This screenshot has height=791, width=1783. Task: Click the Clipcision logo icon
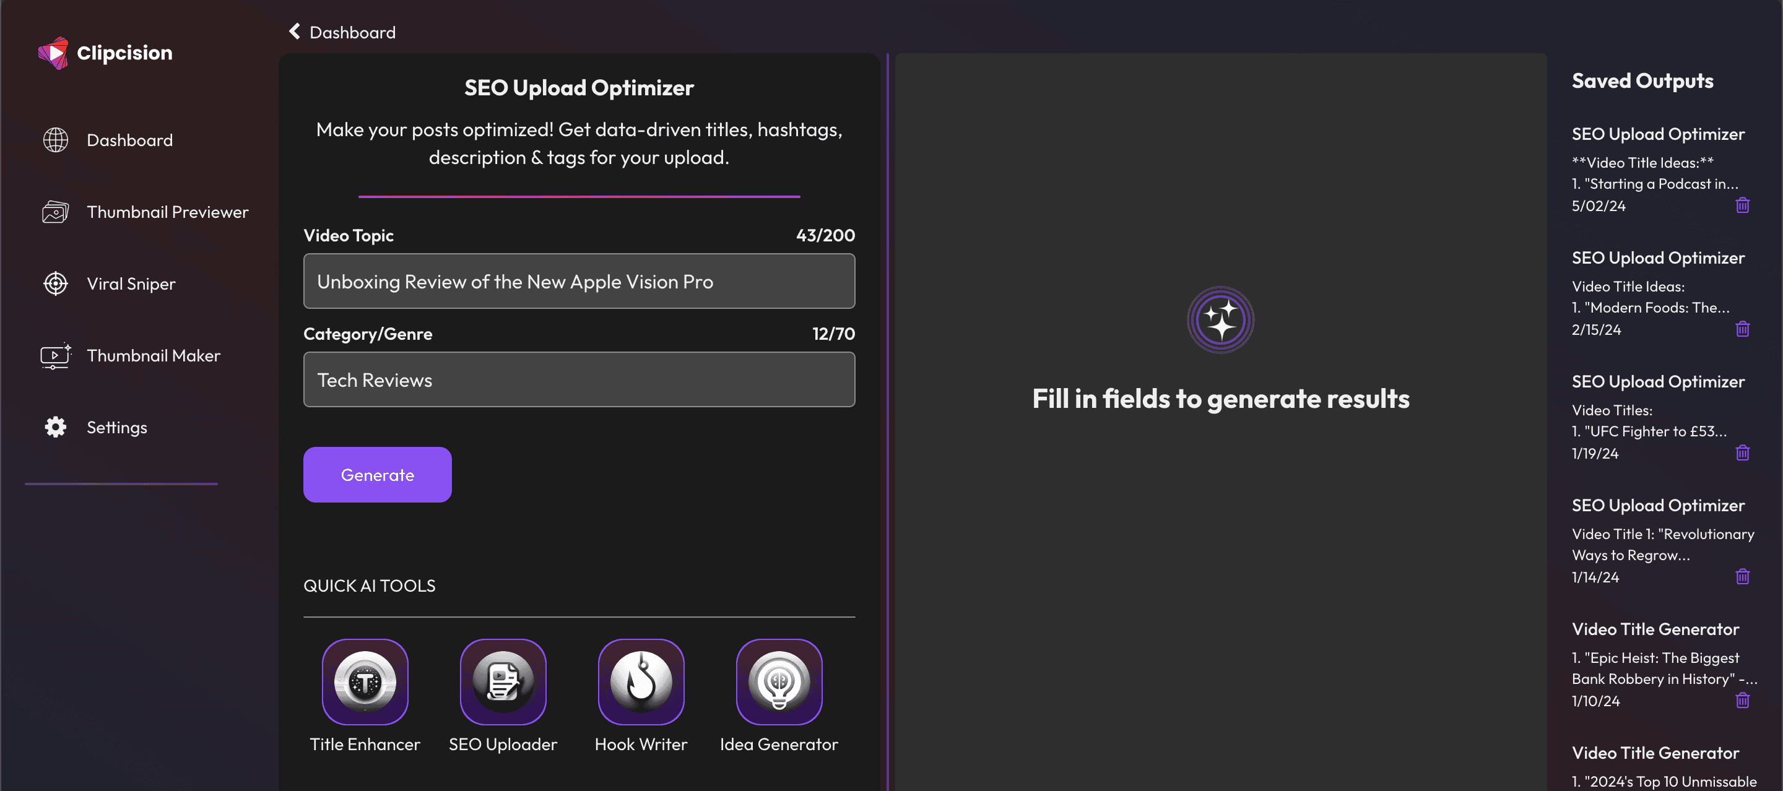53,53
